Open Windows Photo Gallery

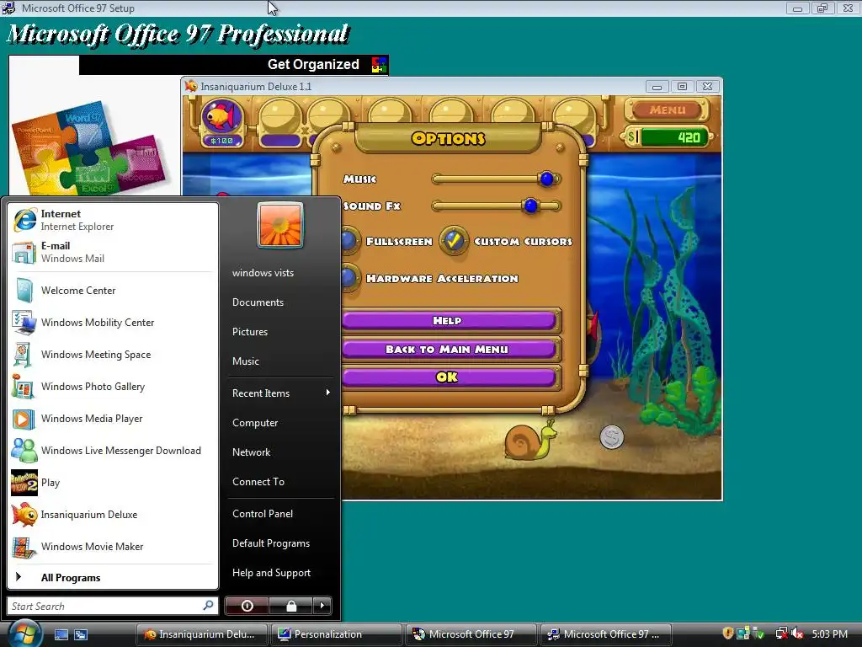tap(113, 386)
